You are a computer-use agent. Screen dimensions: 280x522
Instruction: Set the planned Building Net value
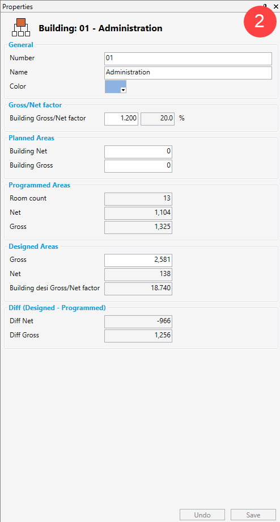138,152
